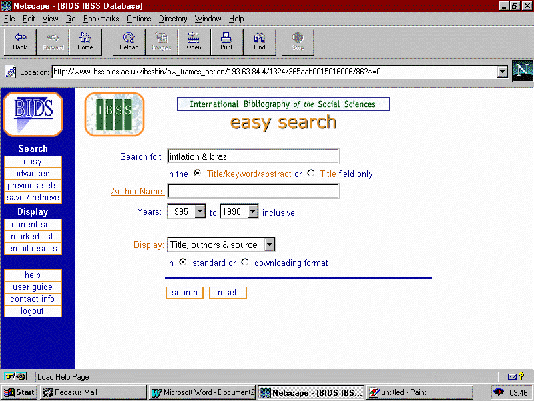Click the Location URL field
The height and width of the screenshot is (401, 534).
click(x=274, y=72)
